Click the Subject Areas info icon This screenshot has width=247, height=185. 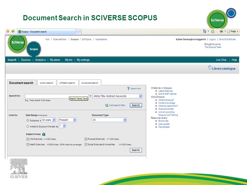(x=44, y=134)
